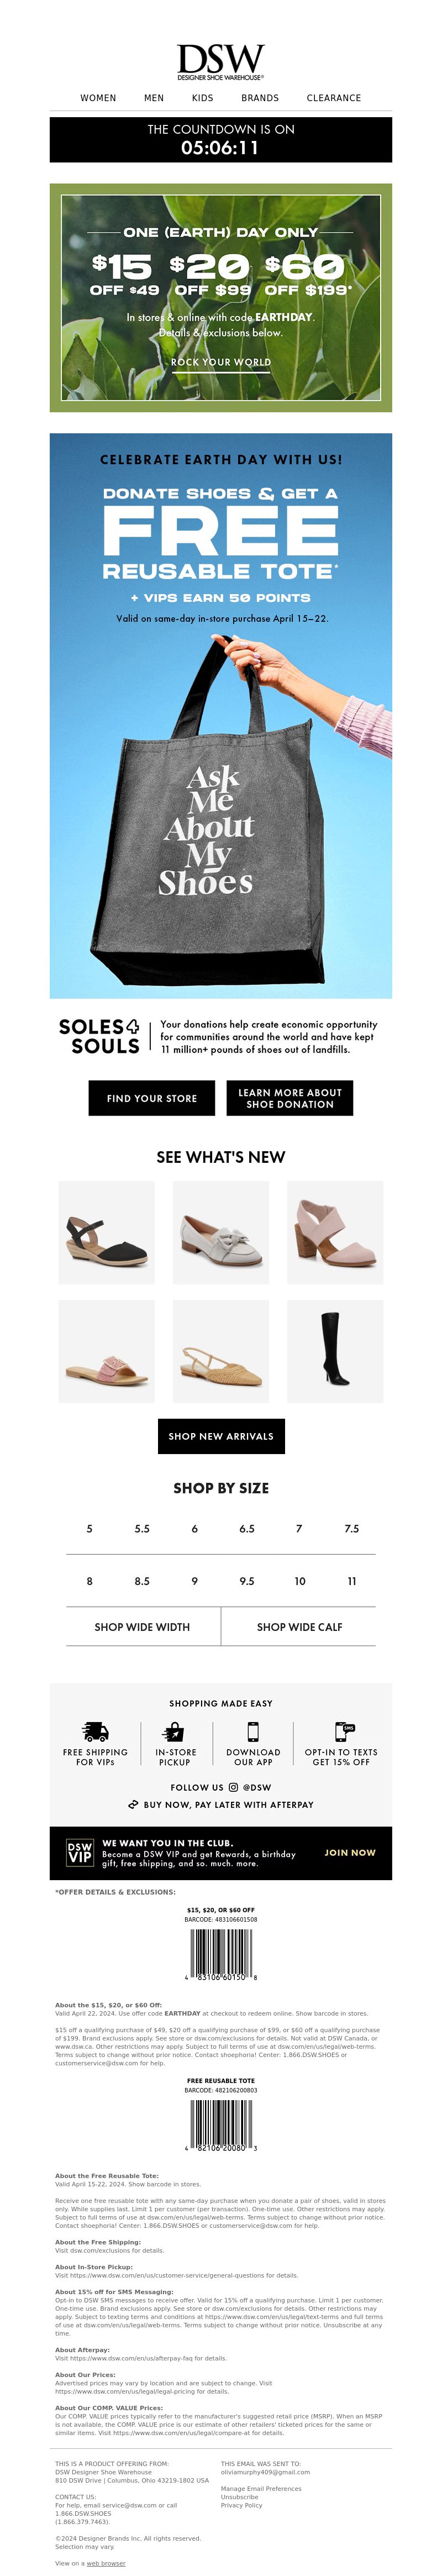Click the SMS opt-in phone icon

pyautogui.click(x=343, y=1731)
